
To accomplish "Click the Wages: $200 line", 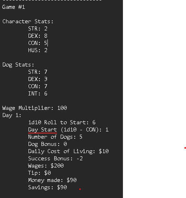I will pos(46,166).
